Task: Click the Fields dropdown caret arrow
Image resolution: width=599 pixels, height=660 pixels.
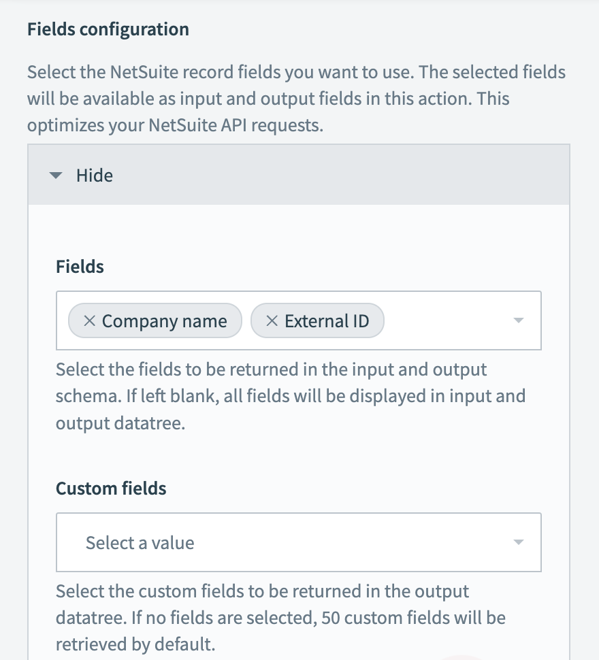Action: point(519,320)
